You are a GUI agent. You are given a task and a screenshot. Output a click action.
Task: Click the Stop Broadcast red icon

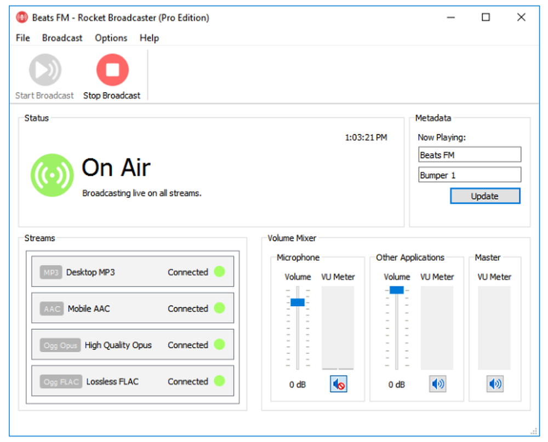pyautogui.click(x=112, y=70)
